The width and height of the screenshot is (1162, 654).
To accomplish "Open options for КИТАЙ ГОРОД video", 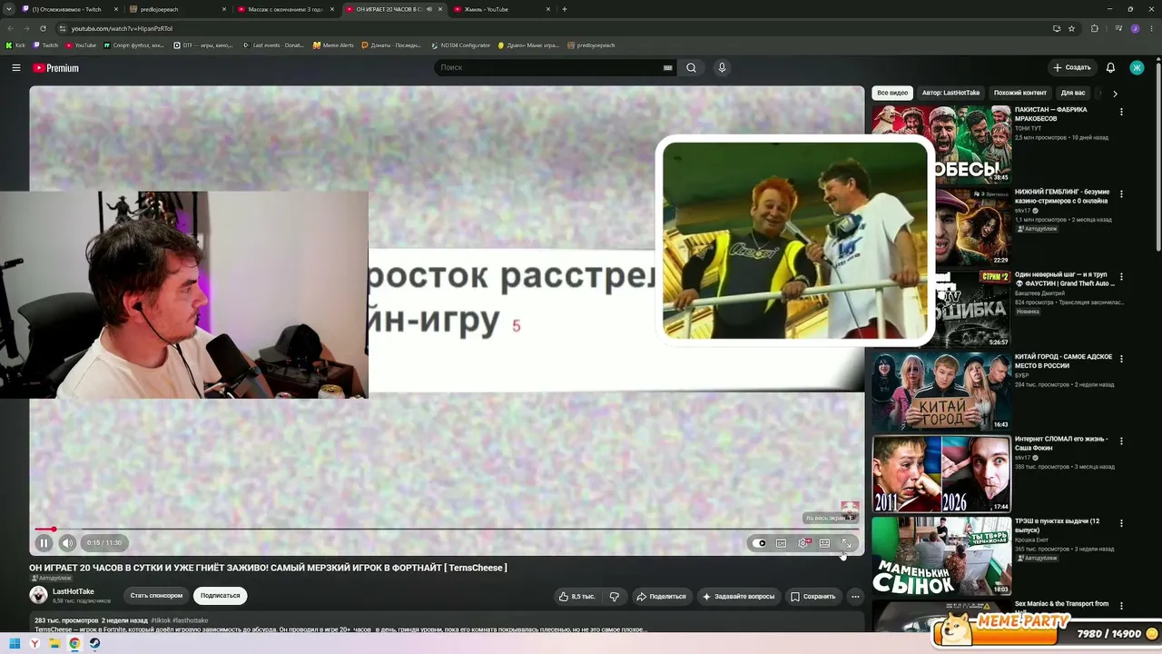I will pos(1121,359).
